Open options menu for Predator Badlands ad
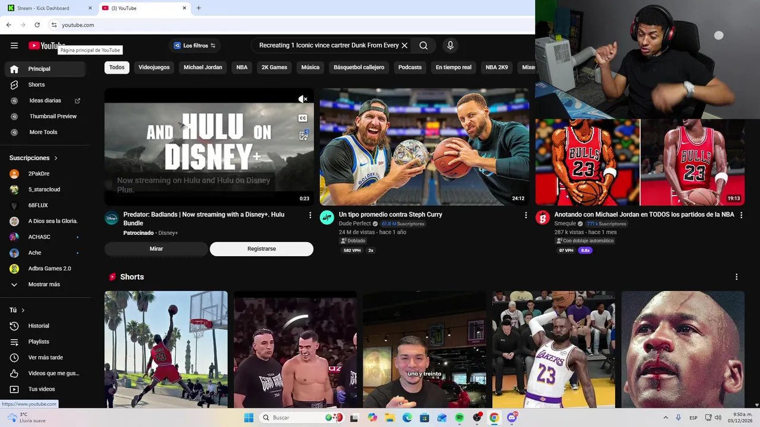Viewport: 760px width, 427px height. (x=310, y=215)
